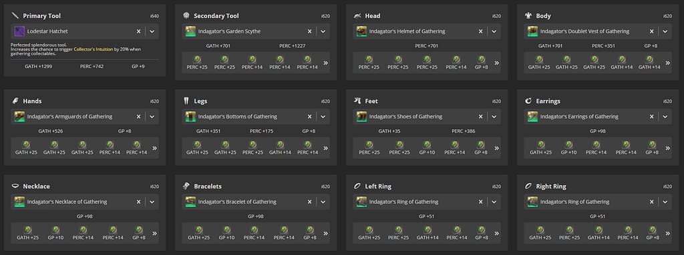Select the GP +8 materia on Head

tap(481, 63)
